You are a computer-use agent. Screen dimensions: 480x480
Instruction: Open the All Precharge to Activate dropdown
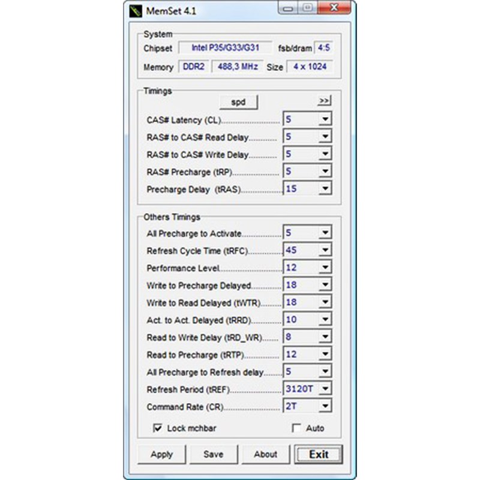click(x=325, y=232)
